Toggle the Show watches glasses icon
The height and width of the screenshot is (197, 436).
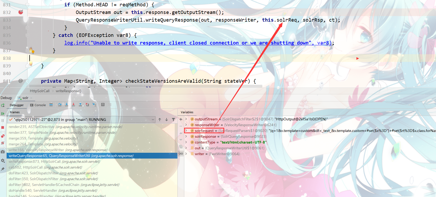pos(181,154)
